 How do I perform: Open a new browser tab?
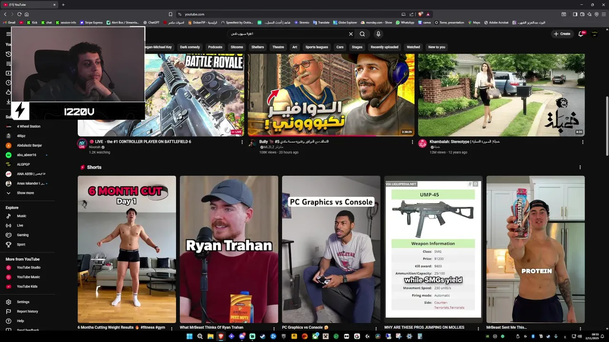pos(63,5)
